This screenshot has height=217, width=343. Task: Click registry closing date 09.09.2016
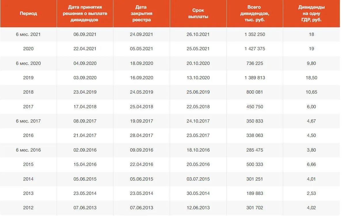142,150
